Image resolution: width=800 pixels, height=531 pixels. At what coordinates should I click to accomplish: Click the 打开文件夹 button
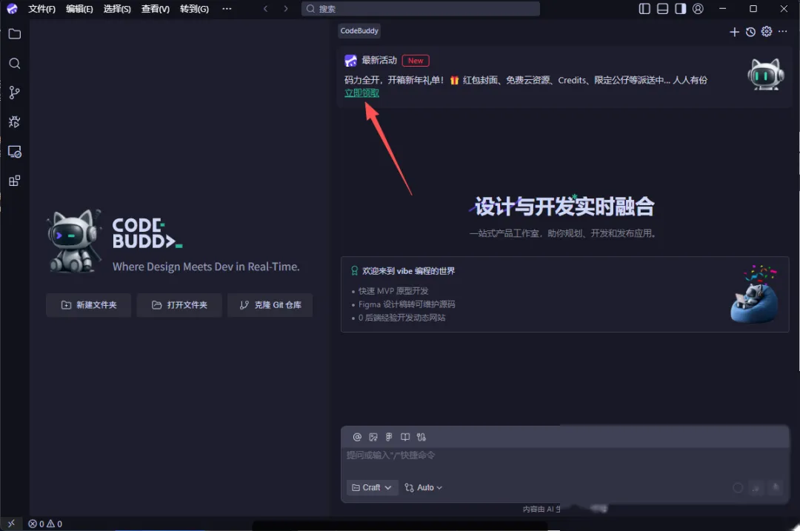coord(179,305)
